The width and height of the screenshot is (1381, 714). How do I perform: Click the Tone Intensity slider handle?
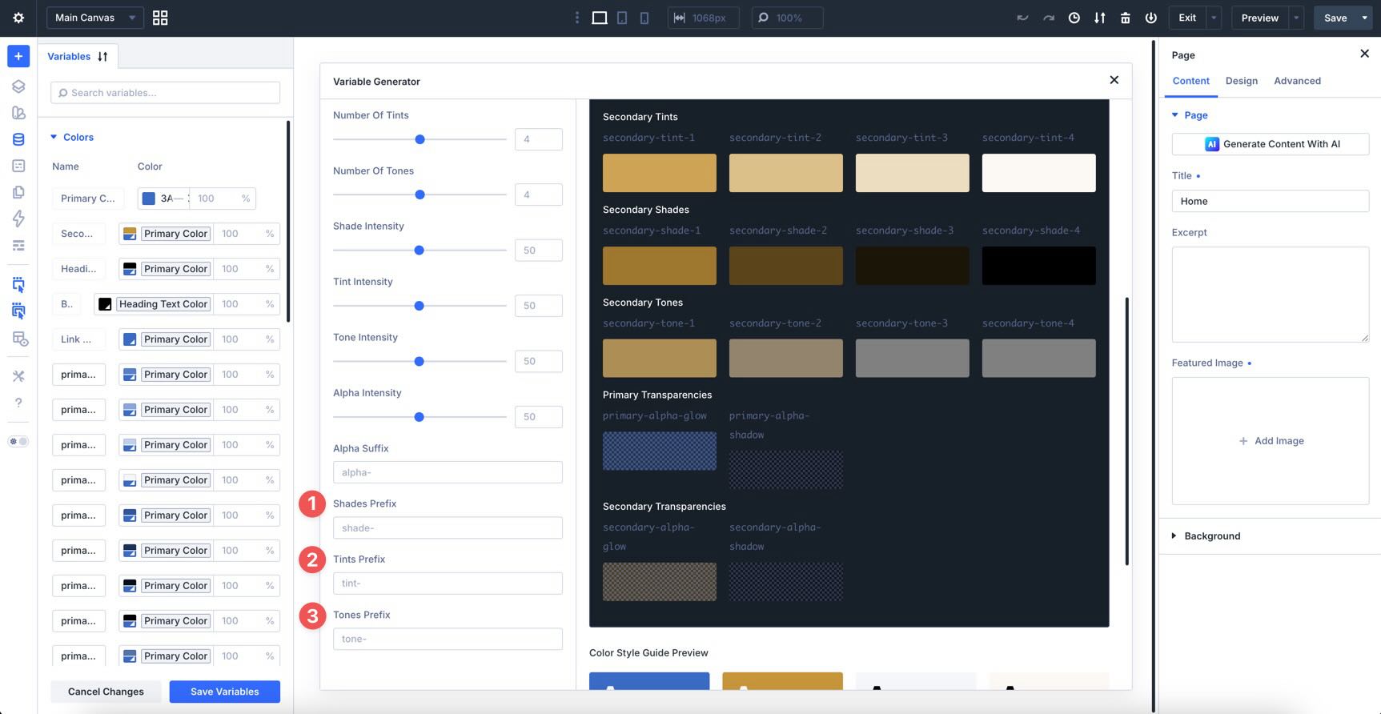(419, 362)
